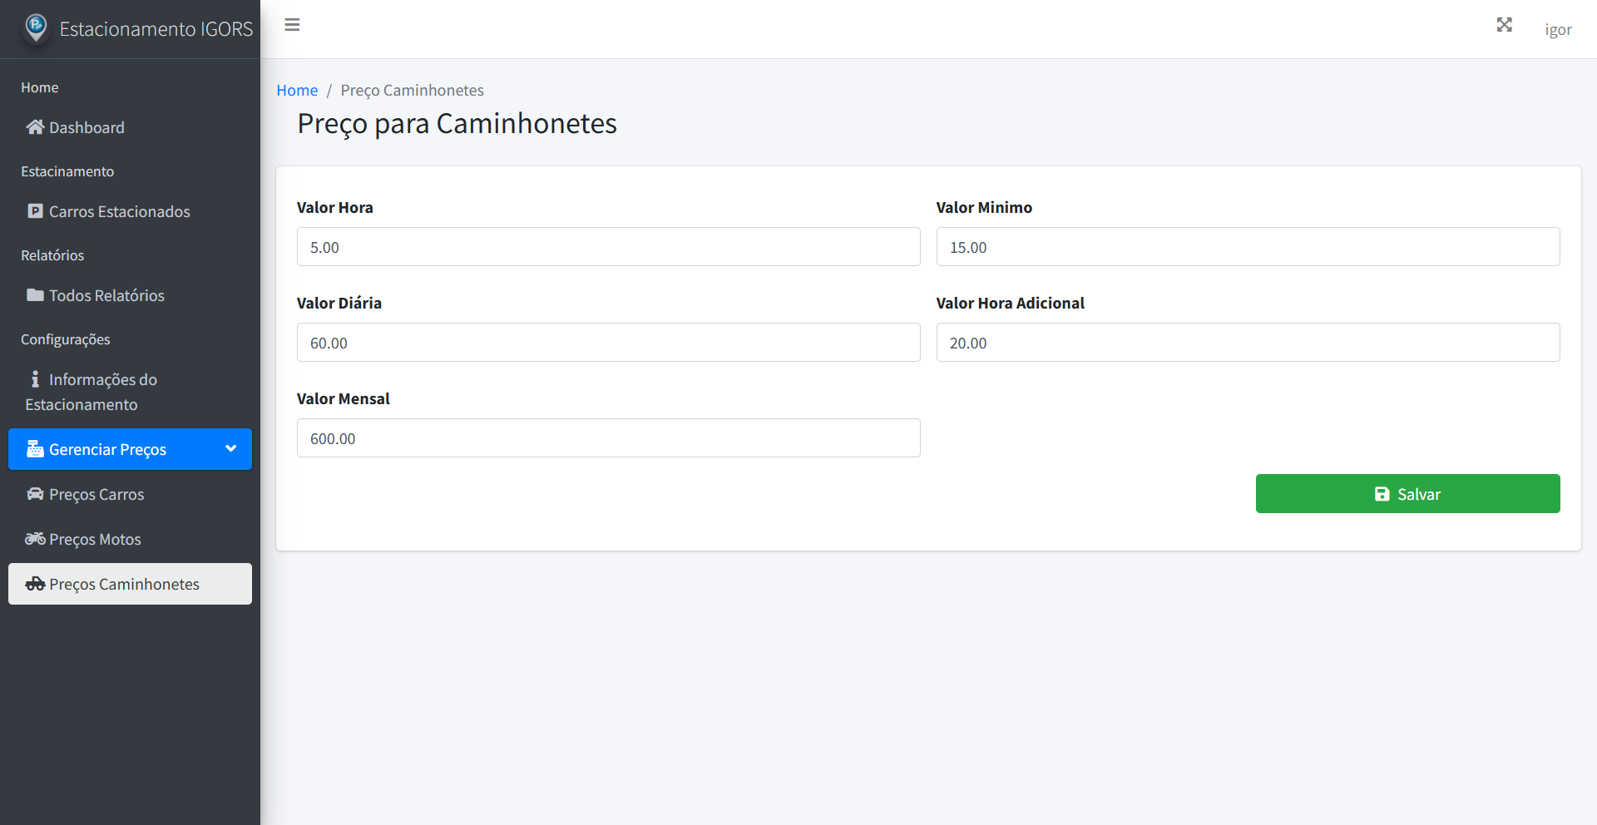Screen dimensions: 1597x825
Task: Click the Valor Mensal input field
Action: (x=608, y=438)
